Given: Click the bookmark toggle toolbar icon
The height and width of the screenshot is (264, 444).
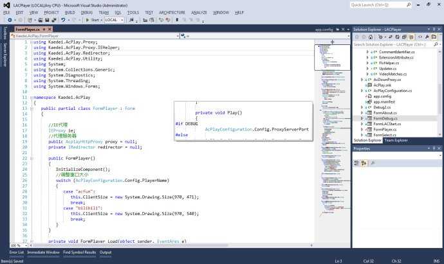Looking at the screenshot, I should [x=177, y=20].
